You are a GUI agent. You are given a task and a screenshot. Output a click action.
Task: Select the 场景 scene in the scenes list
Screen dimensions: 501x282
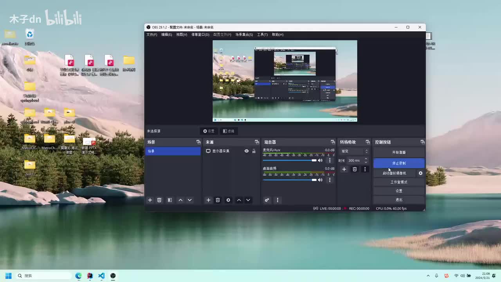(173, 151)
